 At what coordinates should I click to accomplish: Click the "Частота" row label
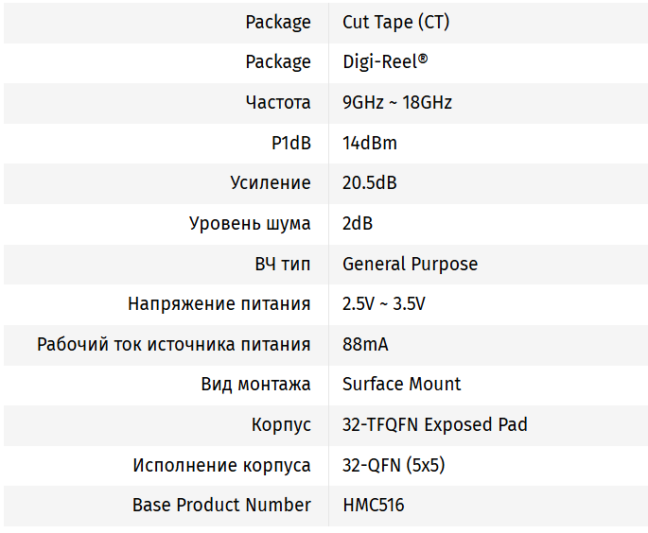point(277,102)
